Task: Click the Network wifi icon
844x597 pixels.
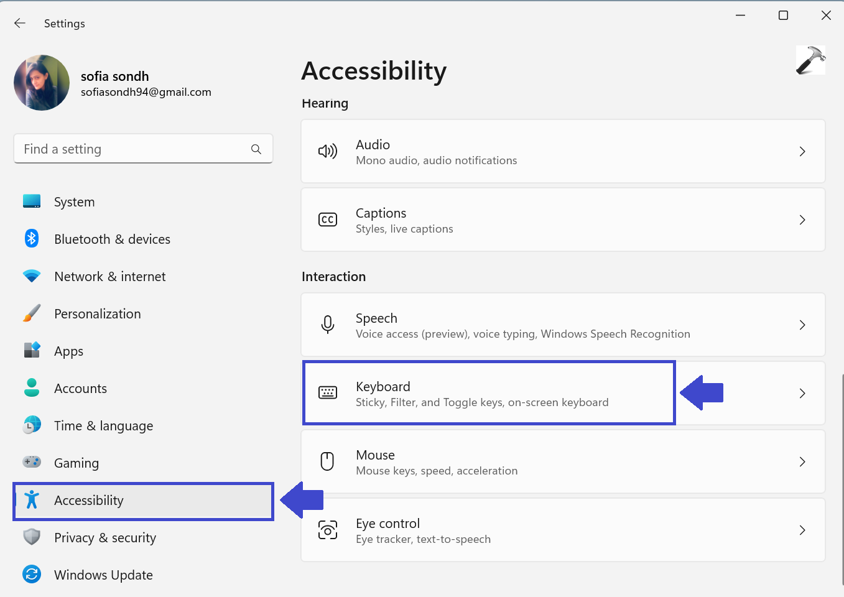Action: tap(32, 276)
